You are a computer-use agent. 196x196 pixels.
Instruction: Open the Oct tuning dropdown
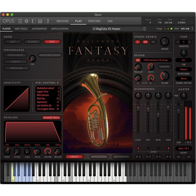click(184, 60)
